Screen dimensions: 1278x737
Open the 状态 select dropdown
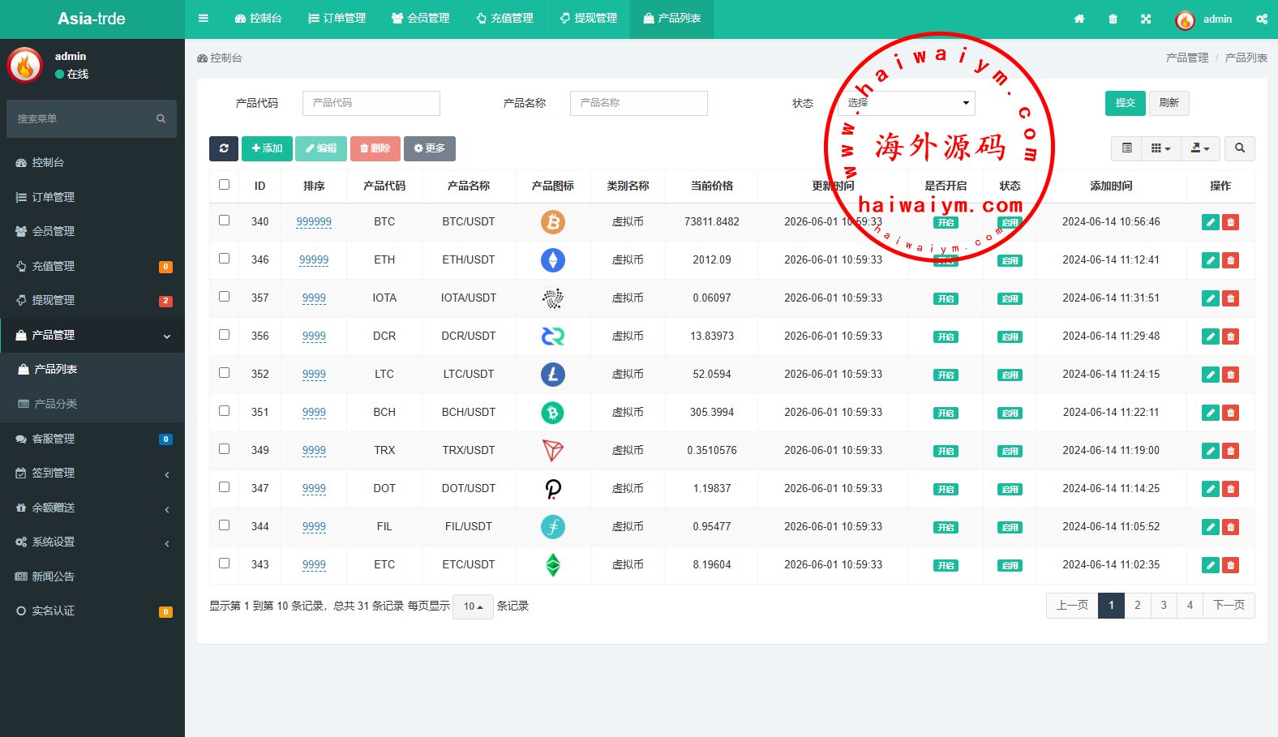click(x=906, y=103)
